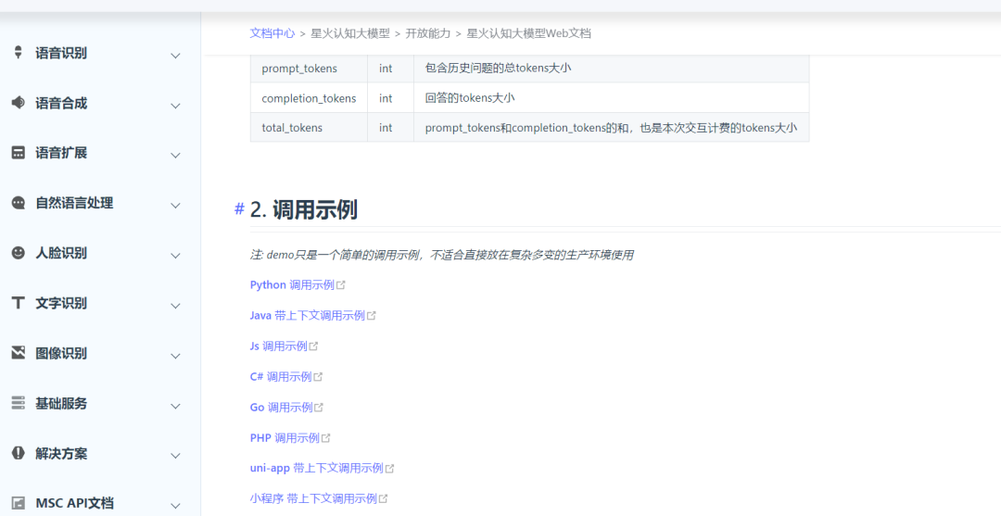
Task: Click the int cell in the total_tokens row
Action: coord(391,128)
